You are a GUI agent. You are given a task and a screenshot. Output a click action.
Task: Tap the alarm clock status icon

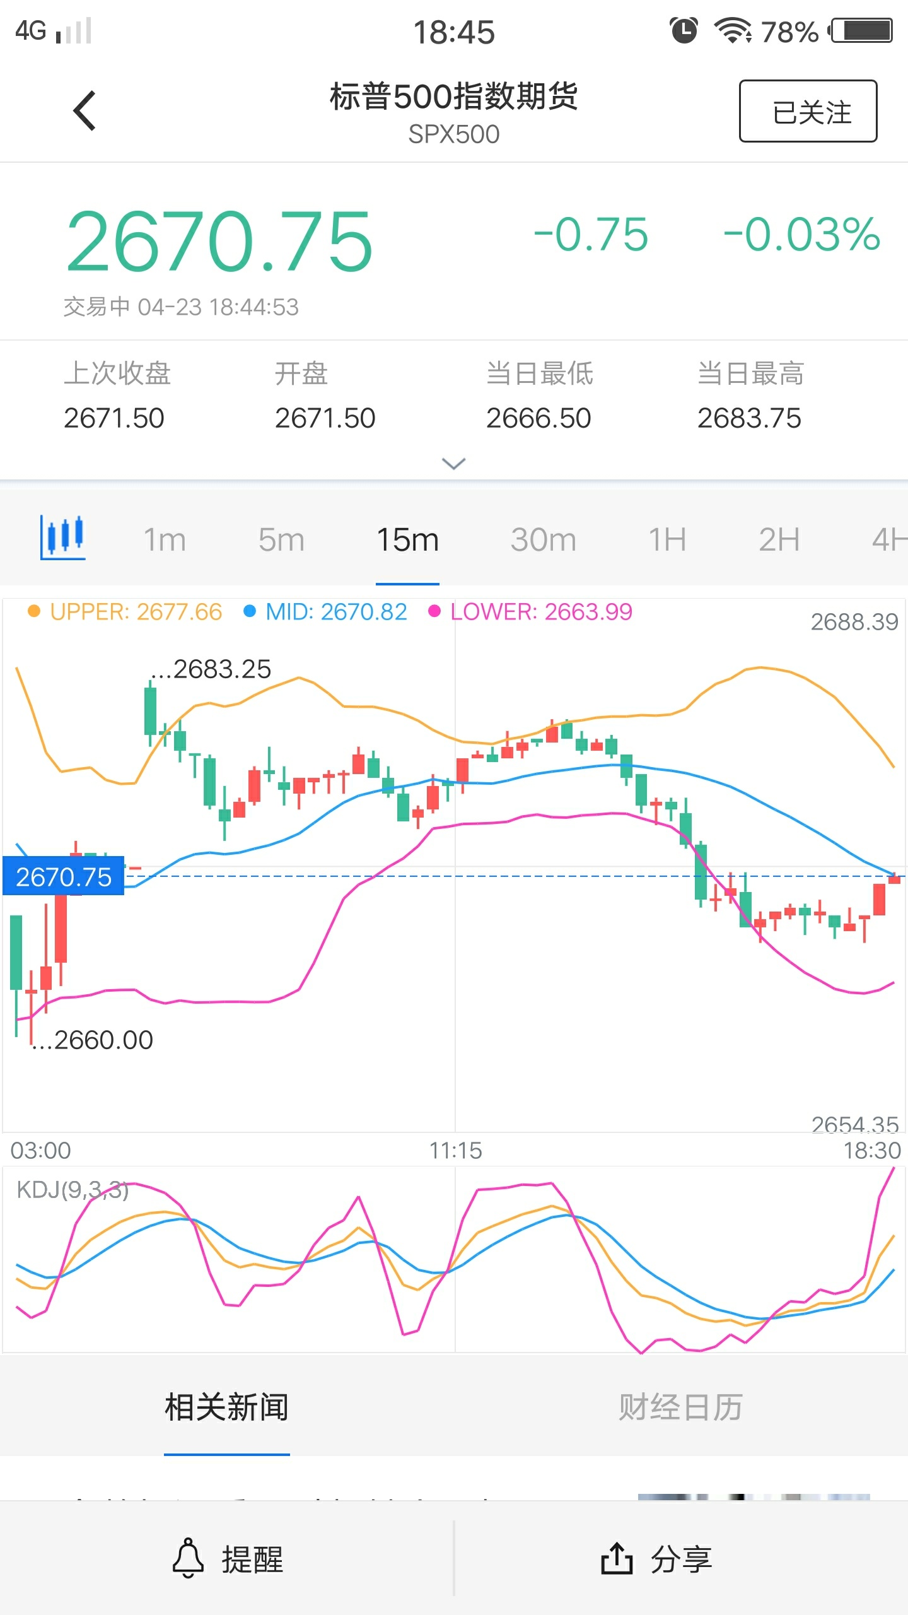coord(684,30)
